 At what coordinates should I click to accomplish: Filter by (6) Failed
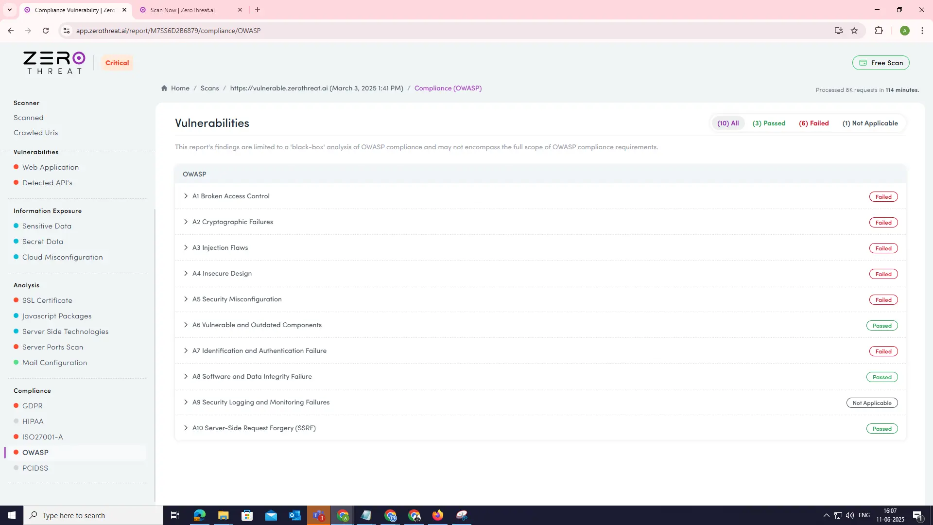point(814,123)
